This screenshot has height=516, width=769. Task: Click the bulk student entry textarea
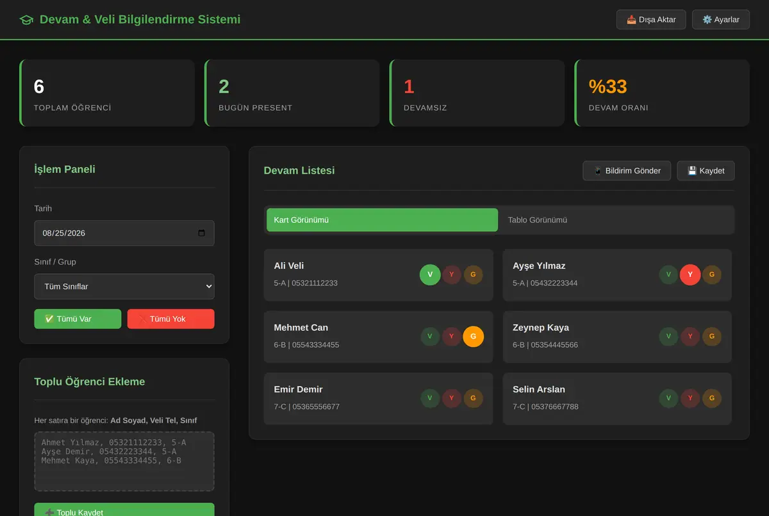pyautogui.click(x=124, y=462)
